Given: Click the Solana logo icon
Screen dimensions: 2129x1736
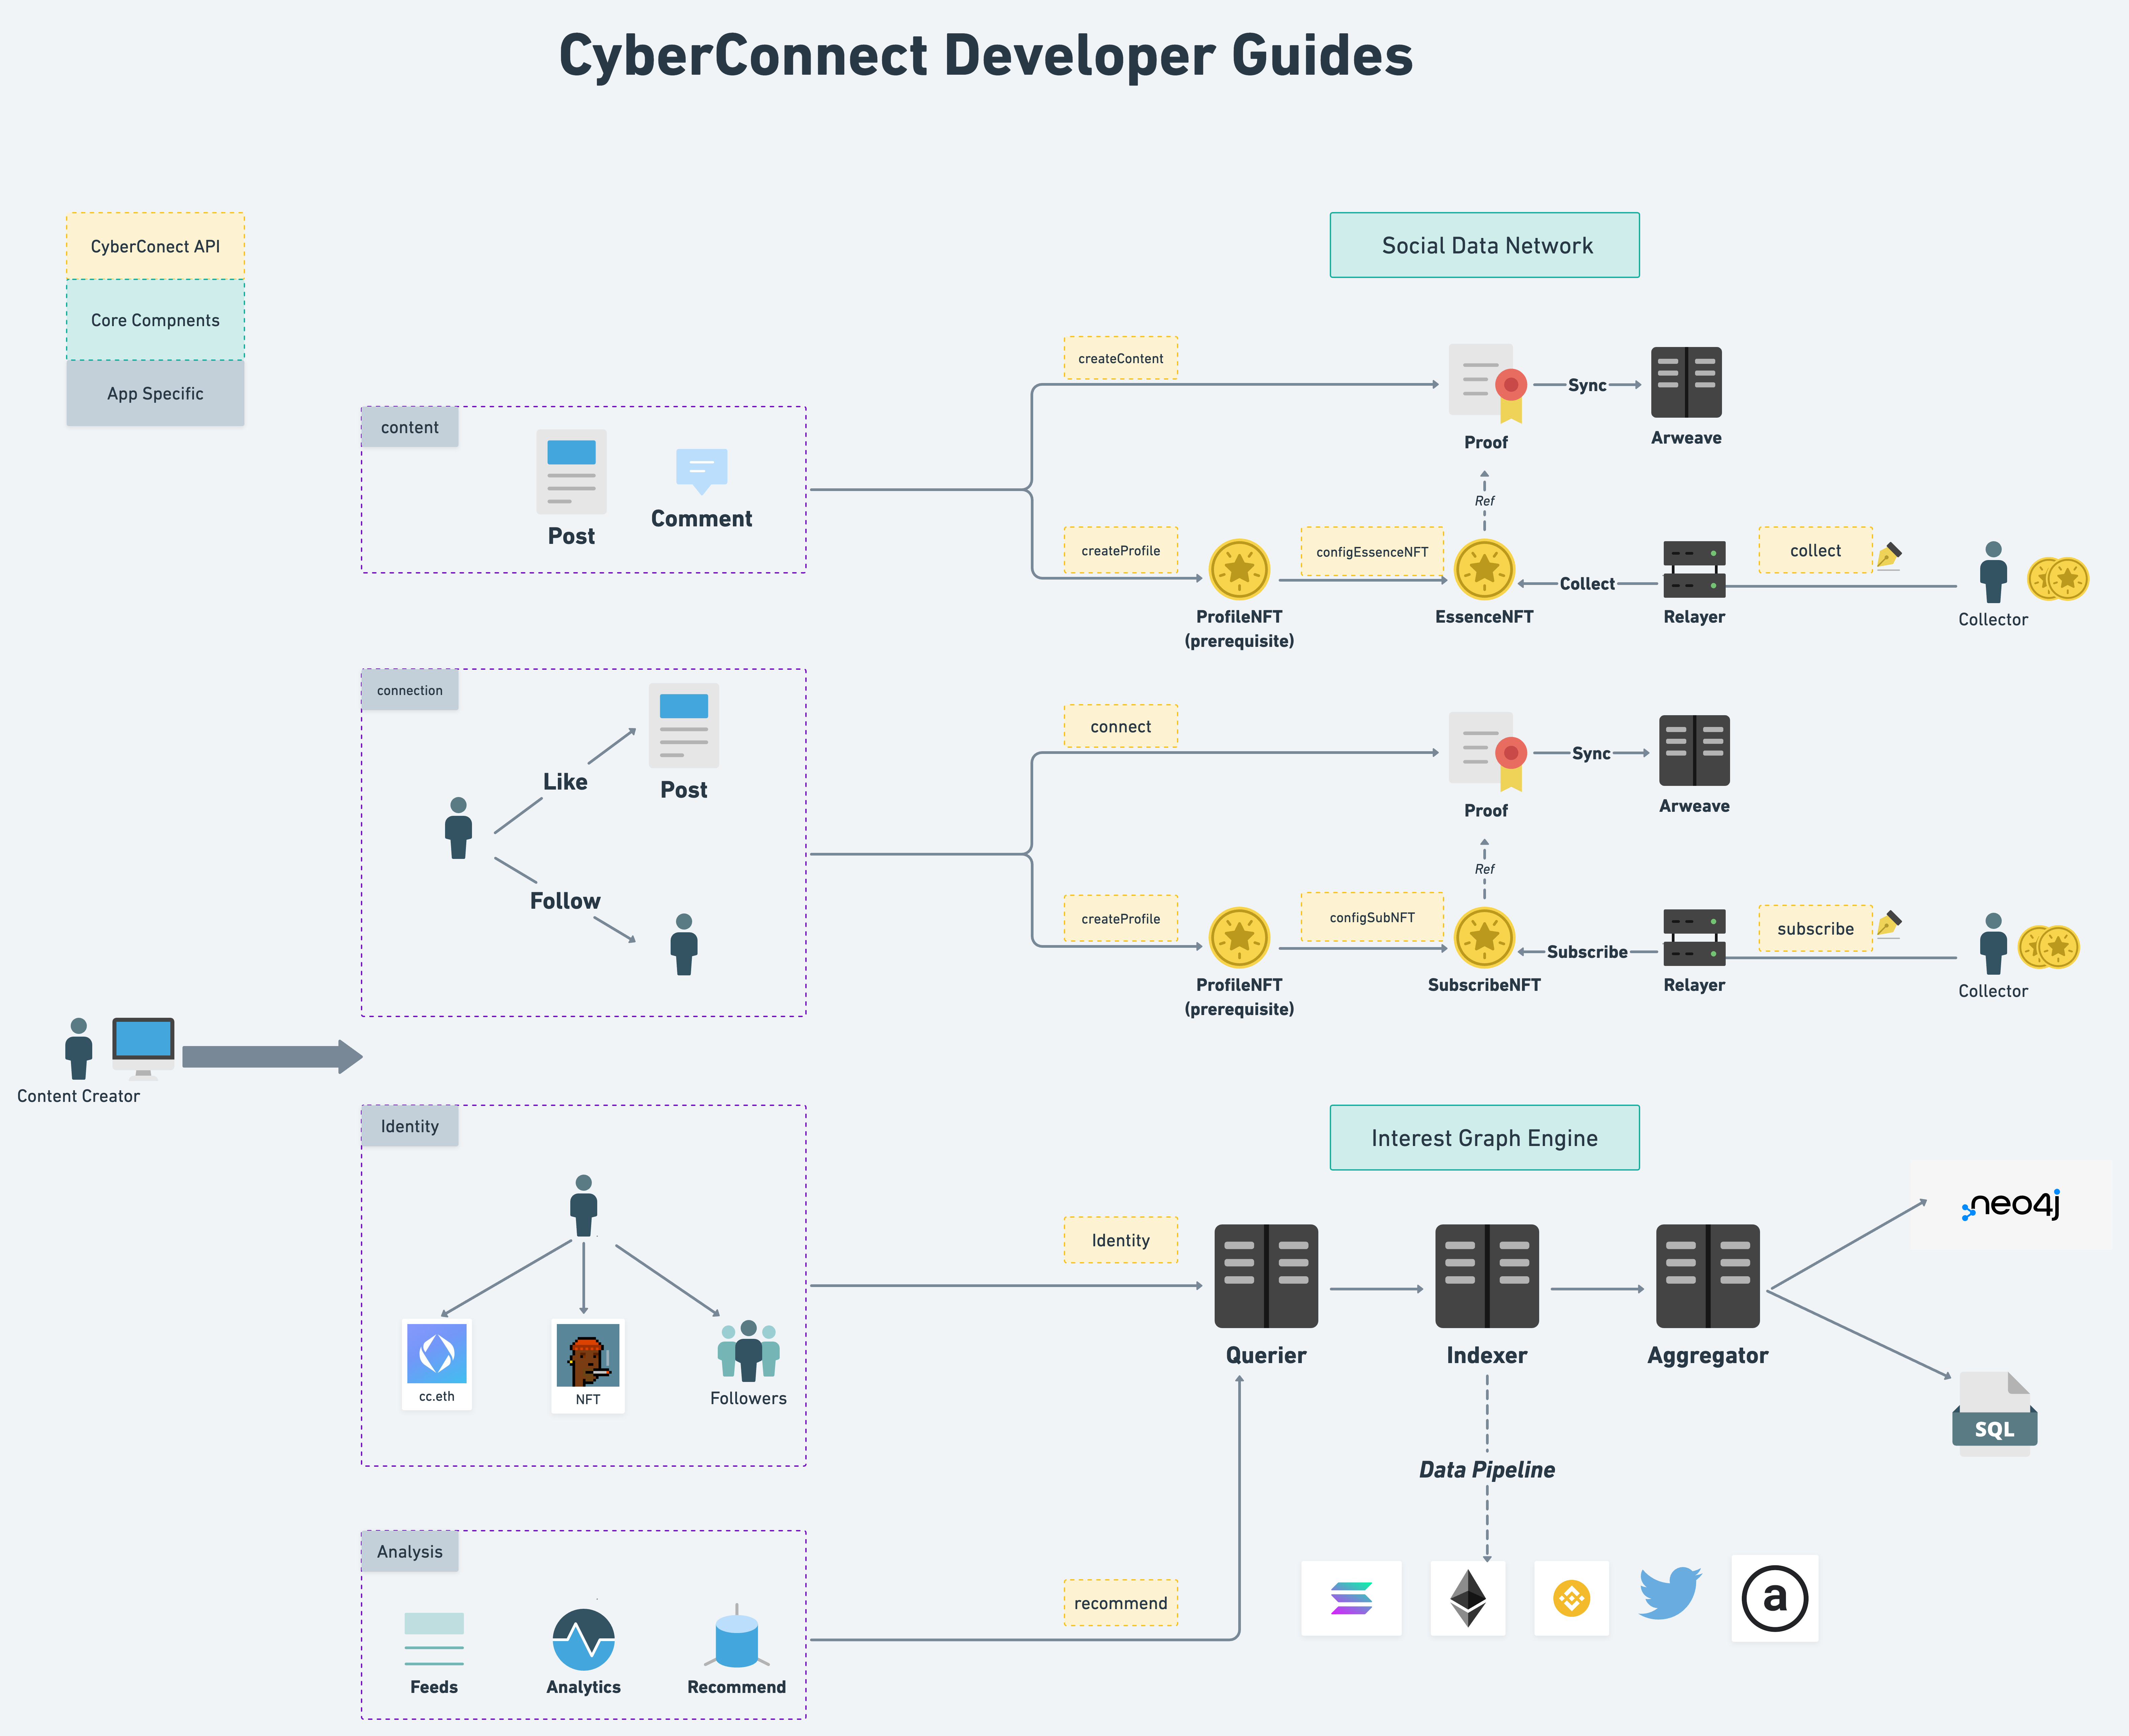Looking at the screenshot, I should point(1351,1598).
